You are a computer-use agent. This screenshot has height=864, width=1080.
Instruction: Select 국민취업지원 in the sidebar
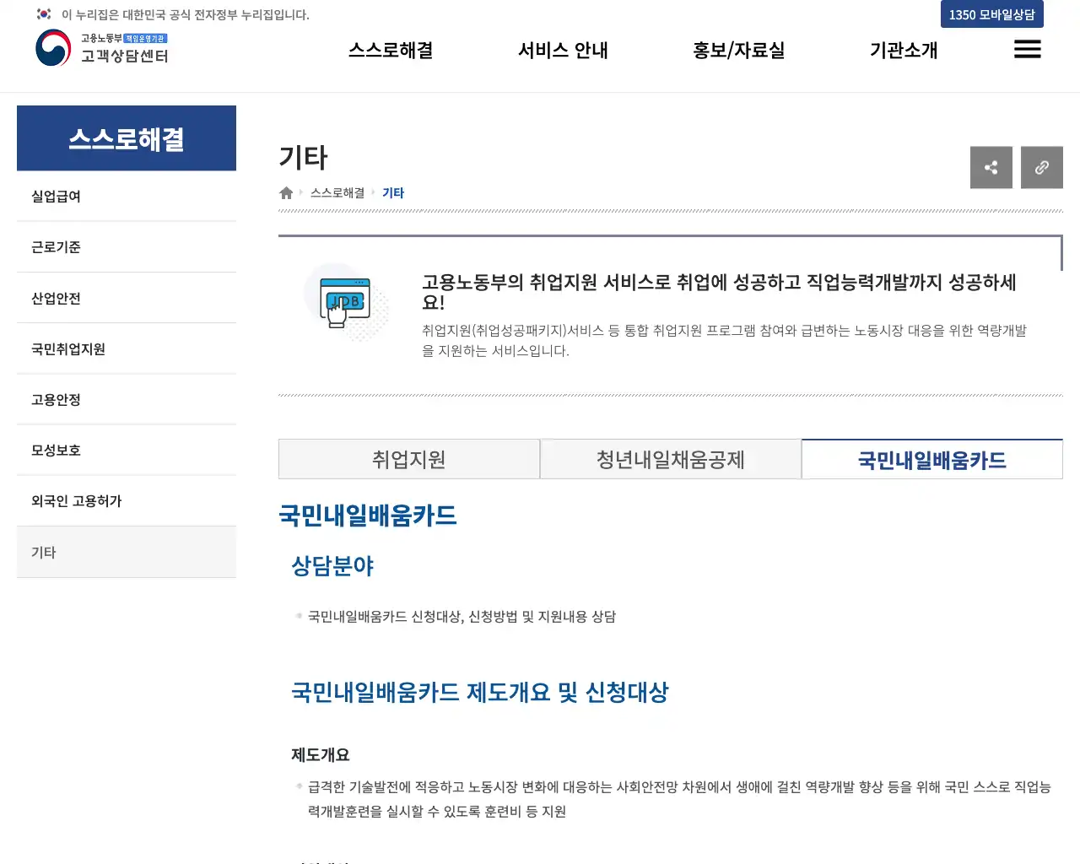67,348
